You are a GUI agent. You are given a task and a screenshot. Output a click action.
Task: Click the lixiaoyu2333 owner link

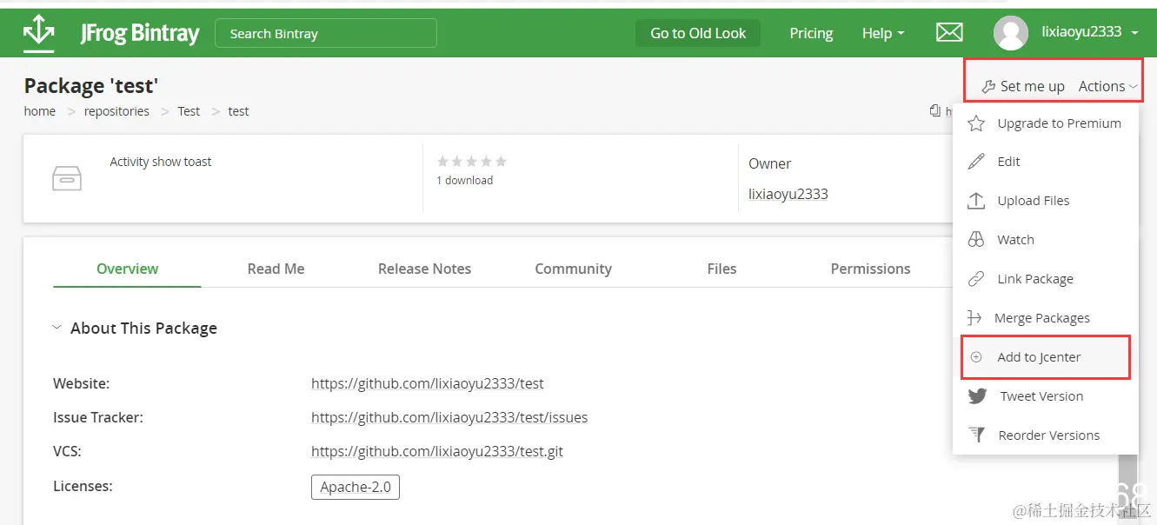[788, 194]
